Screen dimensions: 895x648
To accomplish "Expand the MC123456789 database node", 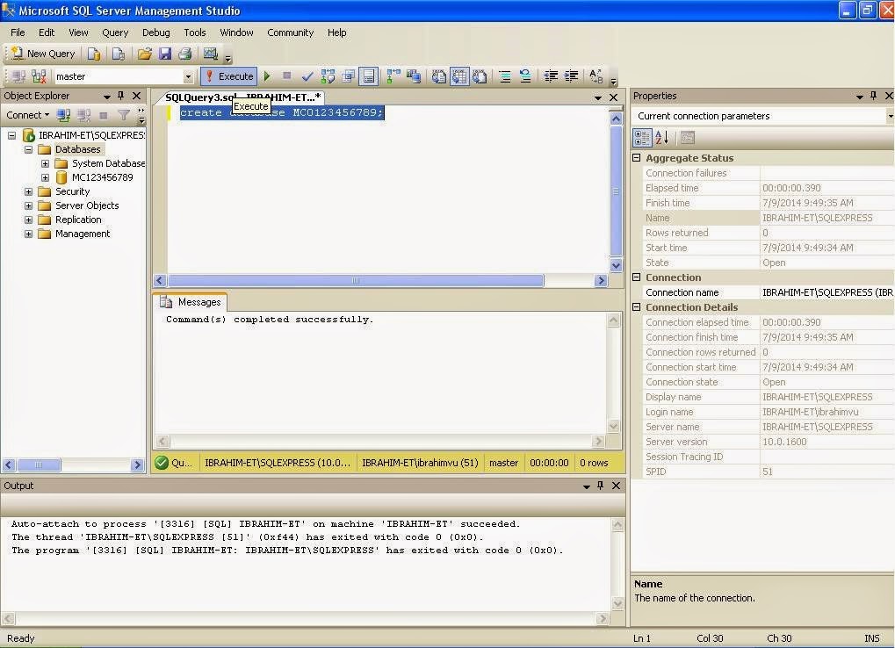I will pos(45,177).
